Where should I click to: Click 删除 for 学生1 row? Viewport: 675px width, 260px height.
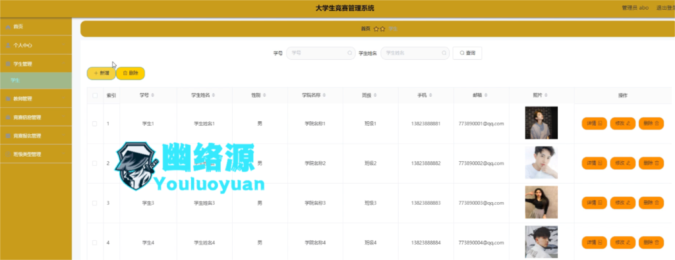[x=651, y=123]
